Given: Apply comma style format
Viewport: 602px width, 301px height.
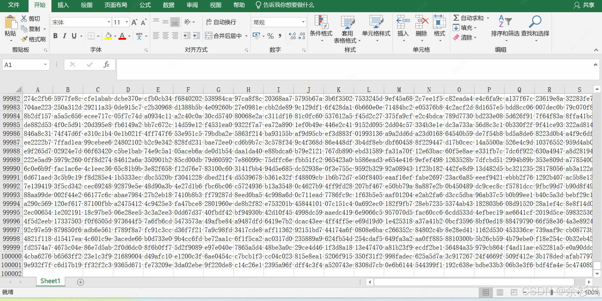Looking at the screenshot, I should [x=280, y=36].
